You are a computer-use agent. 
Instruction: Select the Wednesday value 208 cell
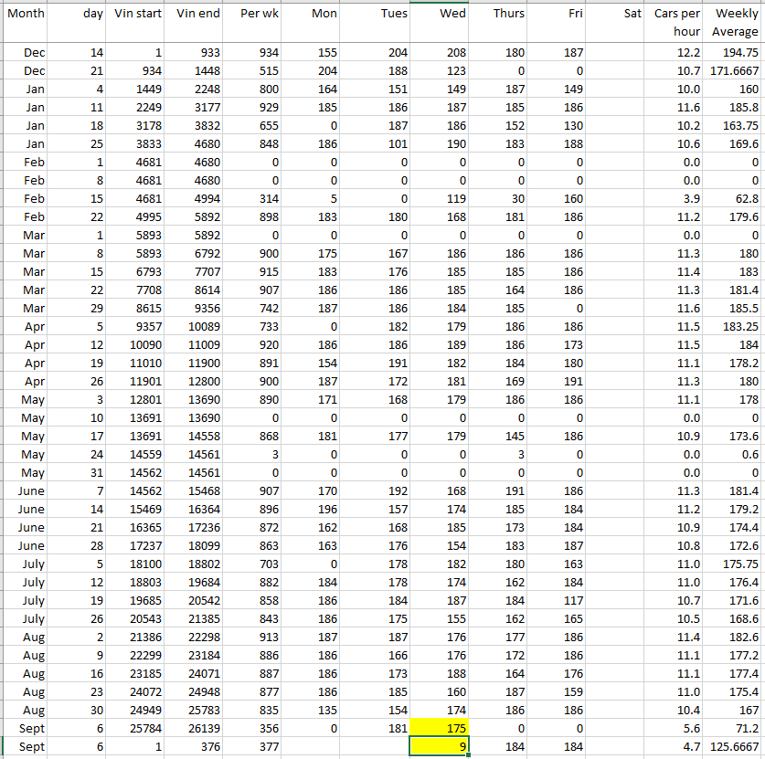[x=440, y=53]
